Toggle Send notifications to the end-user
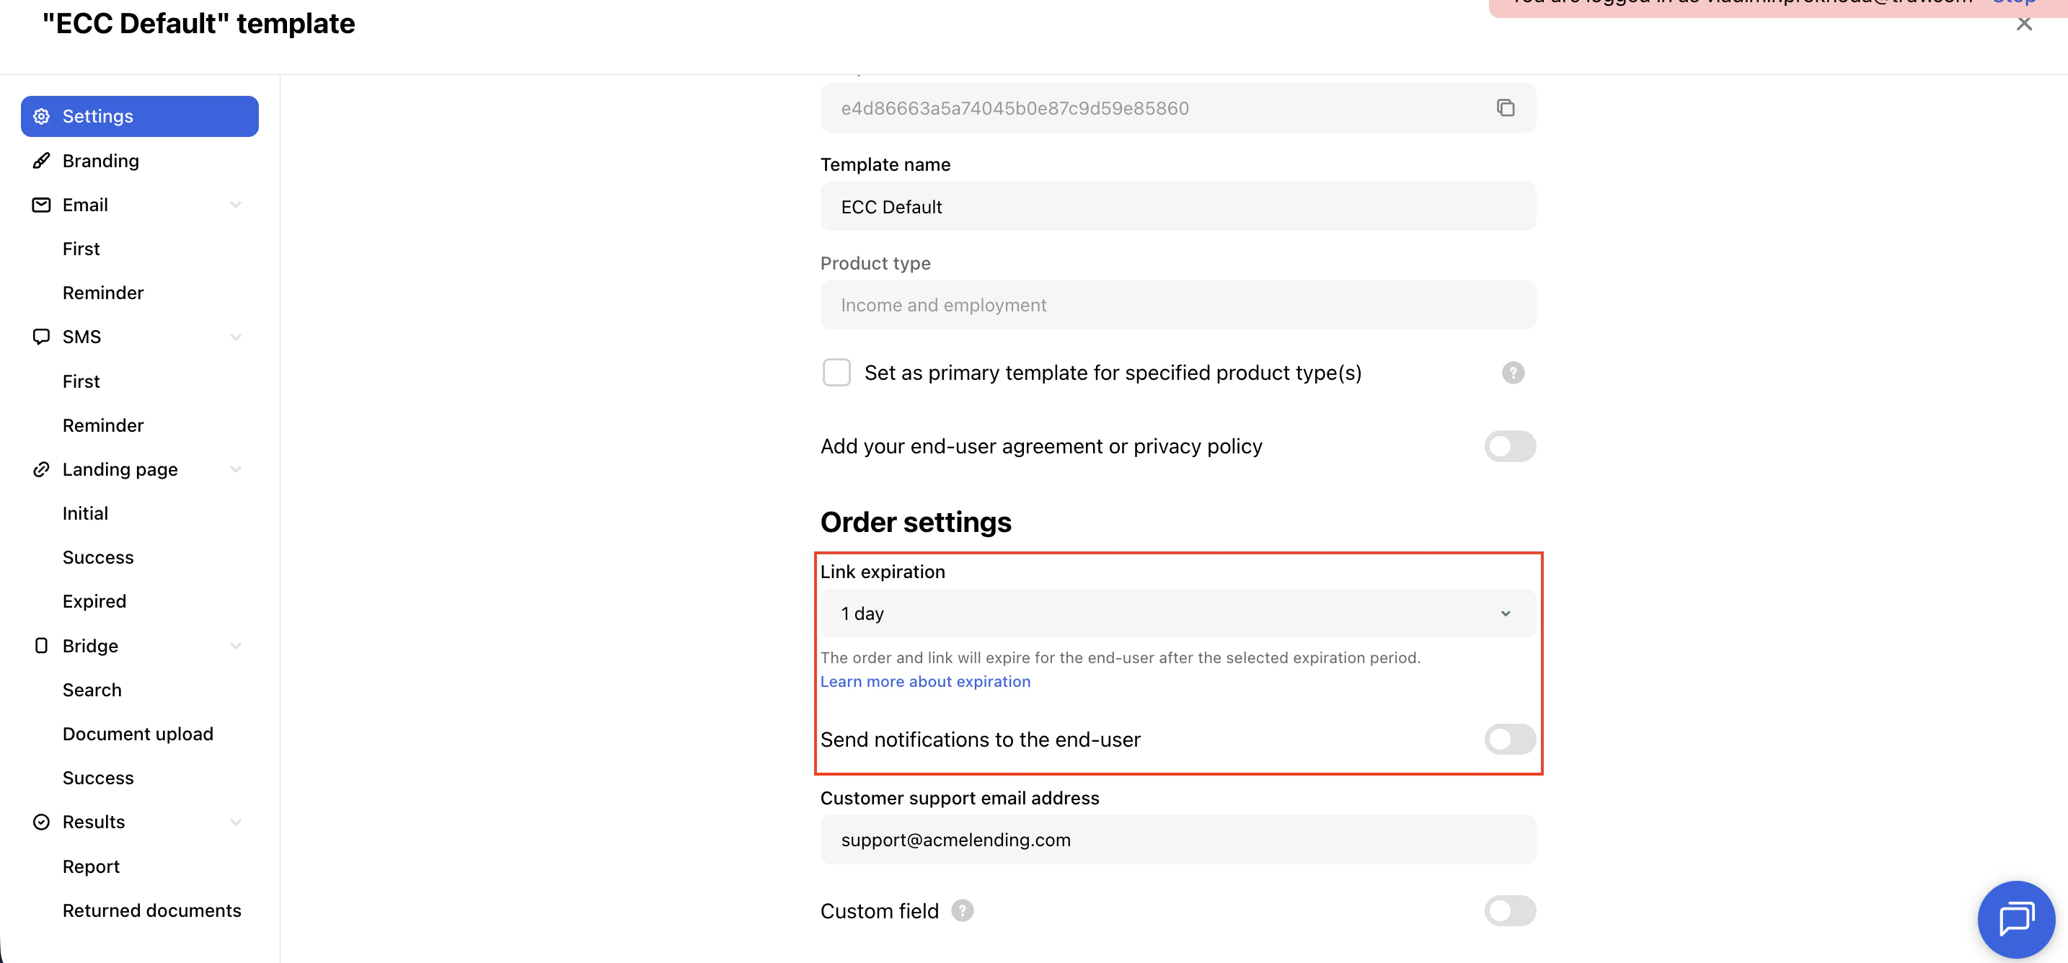 pyautogui.click(x=1508, y=739)
